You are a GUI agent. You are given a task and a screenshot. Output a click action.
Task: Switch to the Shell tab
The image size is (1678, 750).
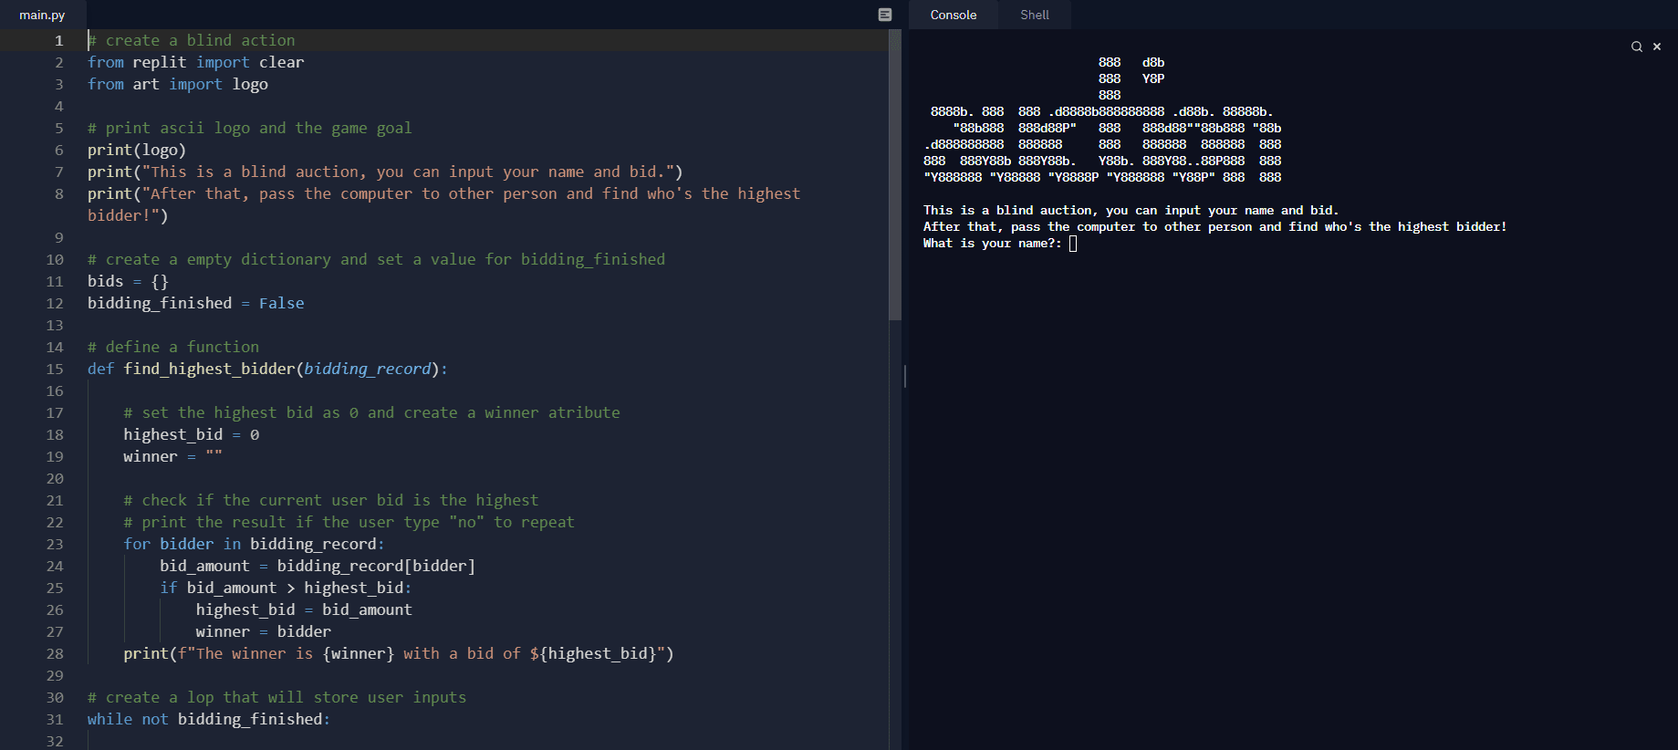[x=1034, y=15]
